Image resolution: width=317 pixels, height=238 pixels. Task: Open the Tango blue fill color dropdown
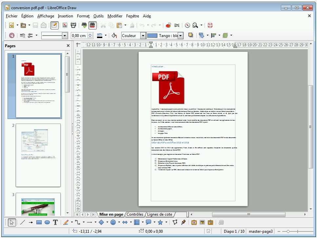pyautogui.click(x=180, y=35)
